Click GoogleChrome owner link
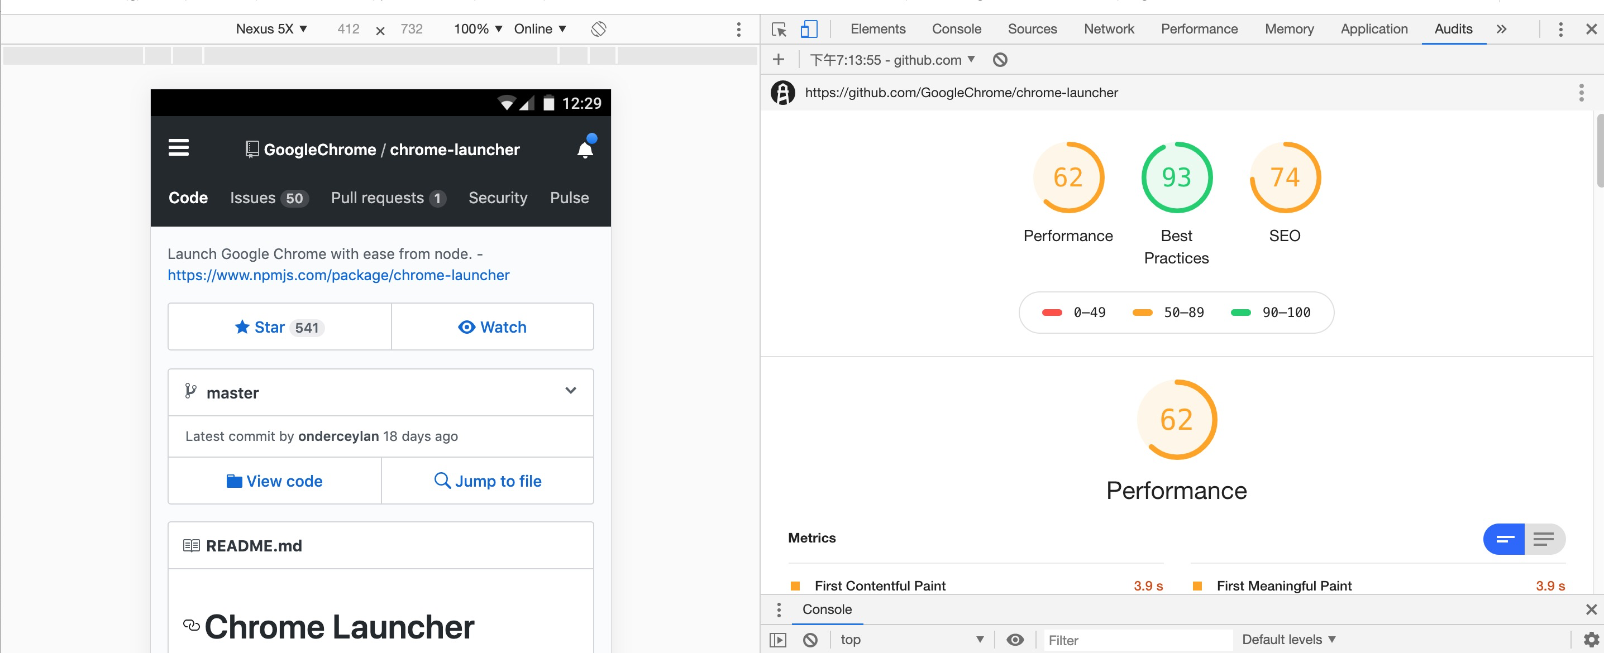 click(x=319, y=150)
